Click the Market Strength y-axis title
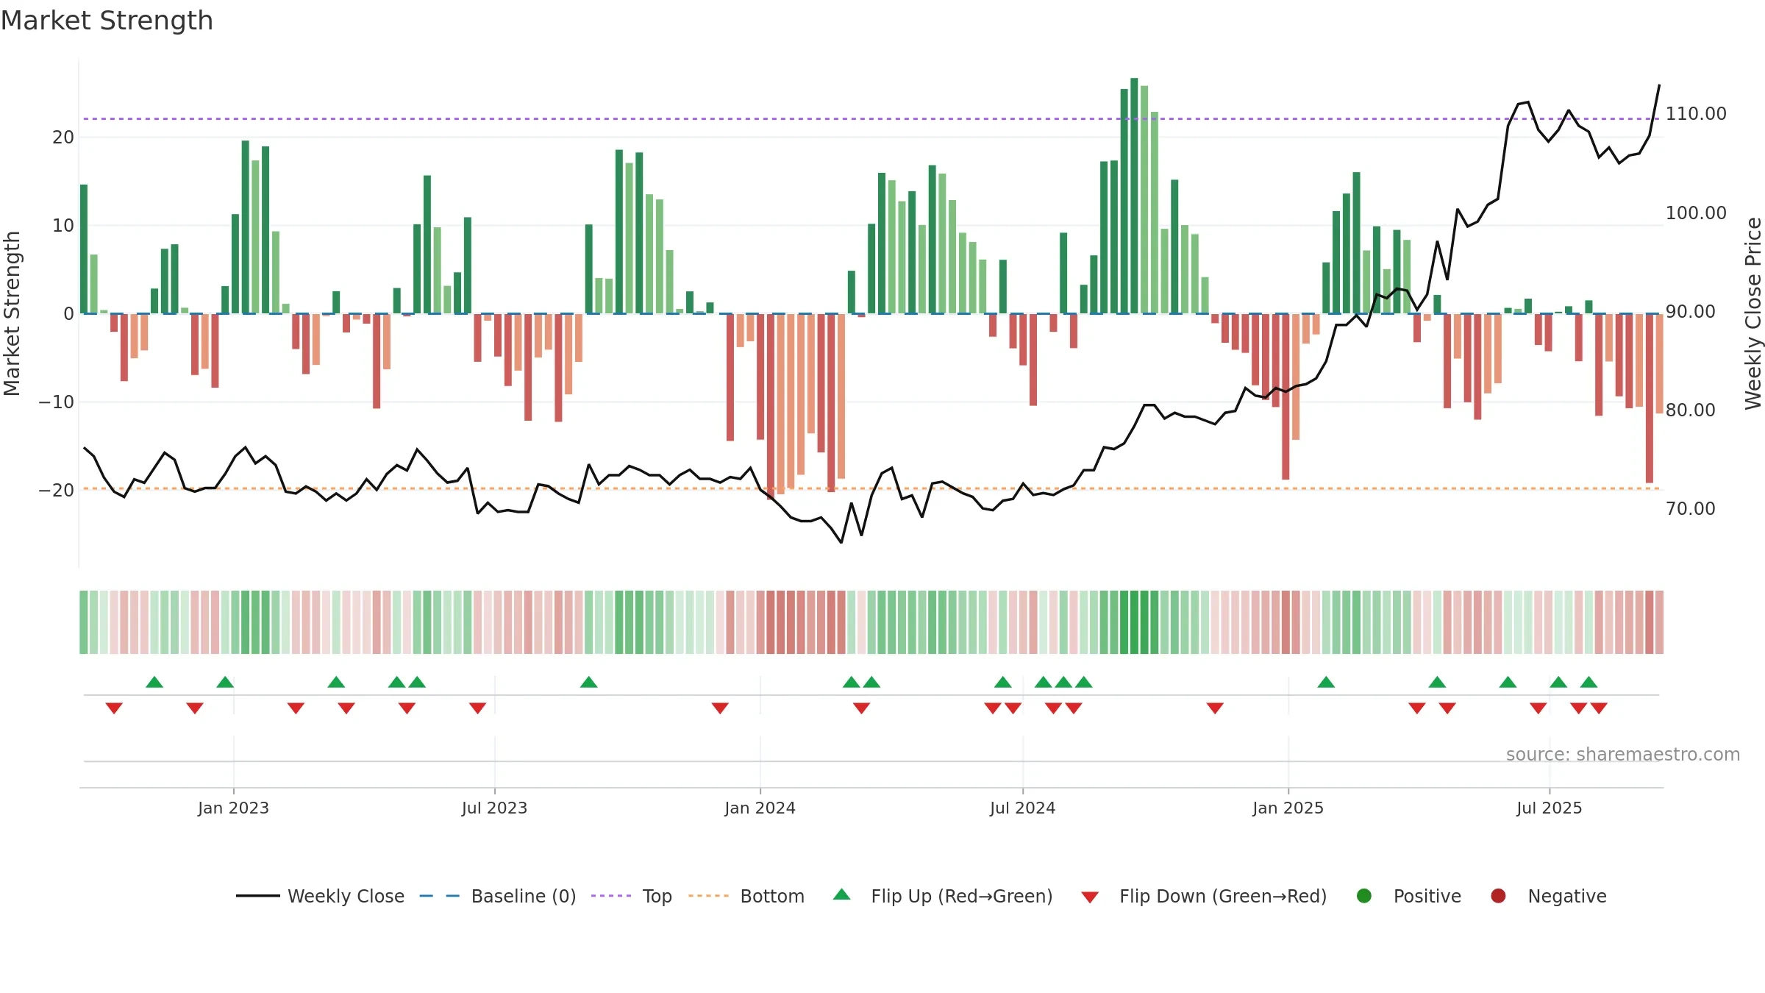 12,313
